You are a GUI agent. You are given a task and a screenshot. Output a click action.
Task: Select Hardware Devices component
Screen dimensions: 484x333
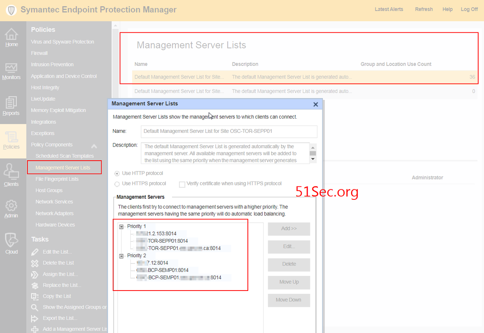pos(55,225)
